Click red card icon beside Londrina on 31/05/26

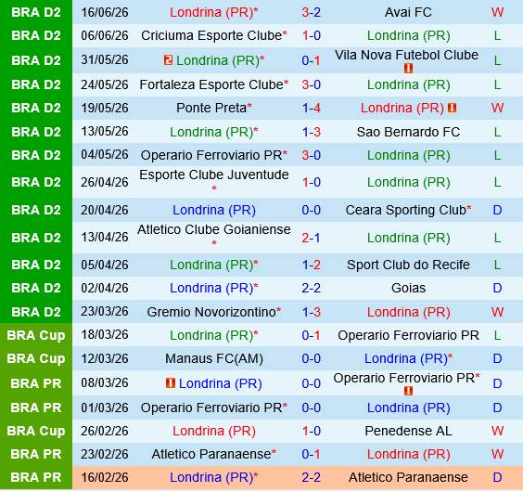[x=168, y=60]
